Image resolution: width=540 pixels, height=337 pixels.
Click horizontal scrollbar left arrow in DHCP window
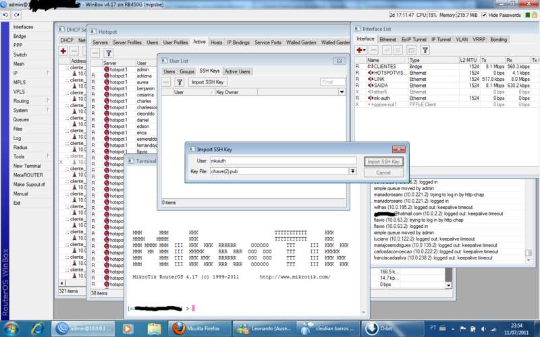pos(62,283)
